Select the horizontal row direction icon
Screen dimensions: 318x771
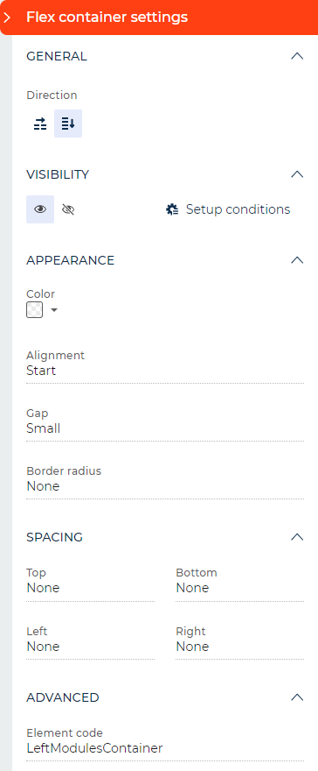[x=40, y=124]
